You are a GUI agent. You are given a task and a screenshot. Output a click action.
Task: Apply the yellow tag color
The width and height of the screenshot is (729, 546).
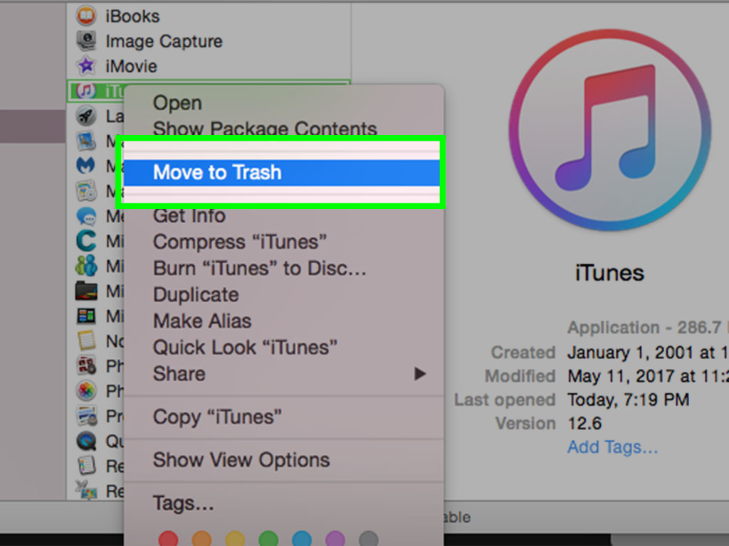point(235,539)
